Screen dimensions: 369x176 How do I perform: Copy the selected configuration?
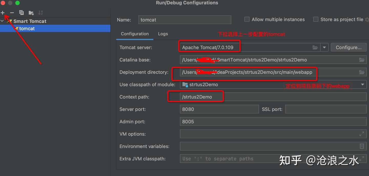click(22, 13)
